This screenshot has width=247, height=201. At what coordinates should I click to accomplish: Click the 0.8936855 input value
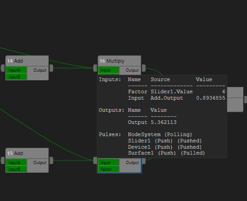point(210,98)
